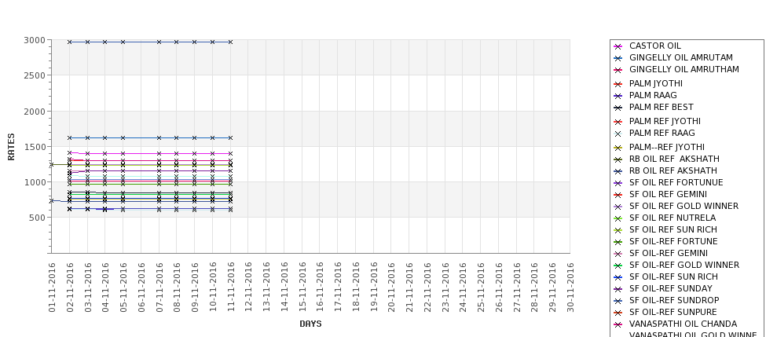This screenshot has height=337, width=766.
Task: Select legend label SF OIL REF SUN RICH
Action: 673,229
